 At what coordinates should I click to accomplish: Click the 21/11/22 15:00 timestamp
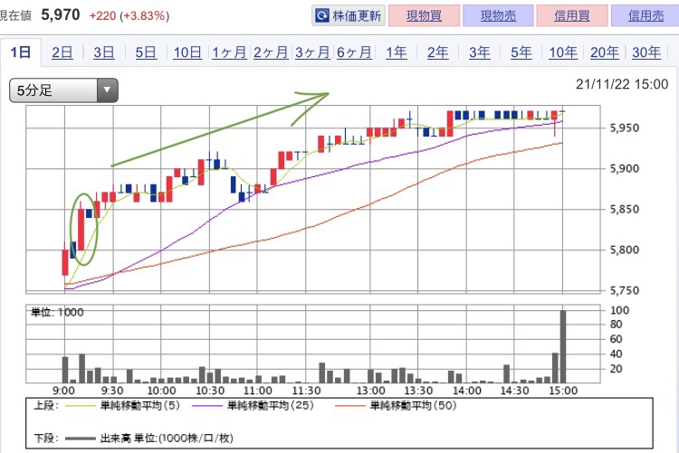tap(622, 84)
